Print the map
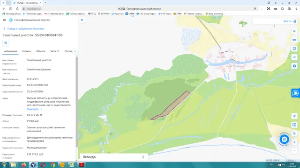The width and height of the screenshot is (300, 168). (x=294, y=66)
